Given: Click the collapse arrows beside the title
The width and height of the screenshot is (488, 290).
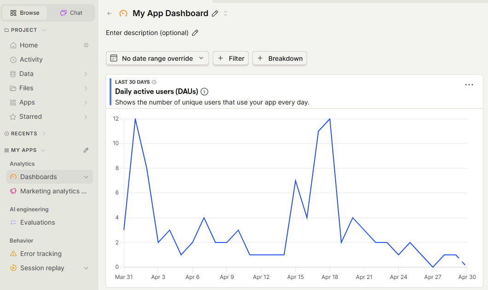Looking at the screenshot, I should (226, 13).
